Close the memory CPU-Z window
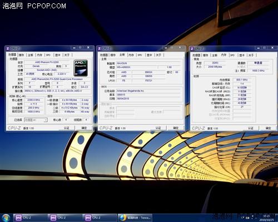The image size is (278, 222). pyautogui.click(x=272, y=48)
